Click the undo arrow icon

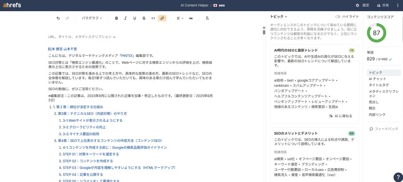58,18
